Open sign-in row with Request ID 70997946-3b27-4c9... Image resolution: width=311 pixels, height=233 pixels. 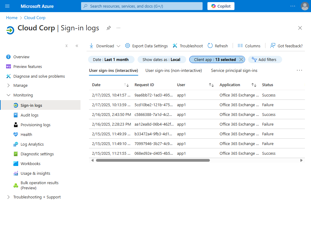point(197,144)
